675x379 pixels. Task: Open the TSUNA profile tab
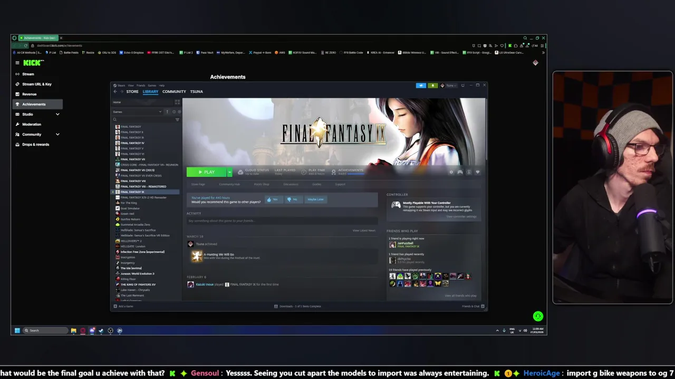tap(196, 92)
